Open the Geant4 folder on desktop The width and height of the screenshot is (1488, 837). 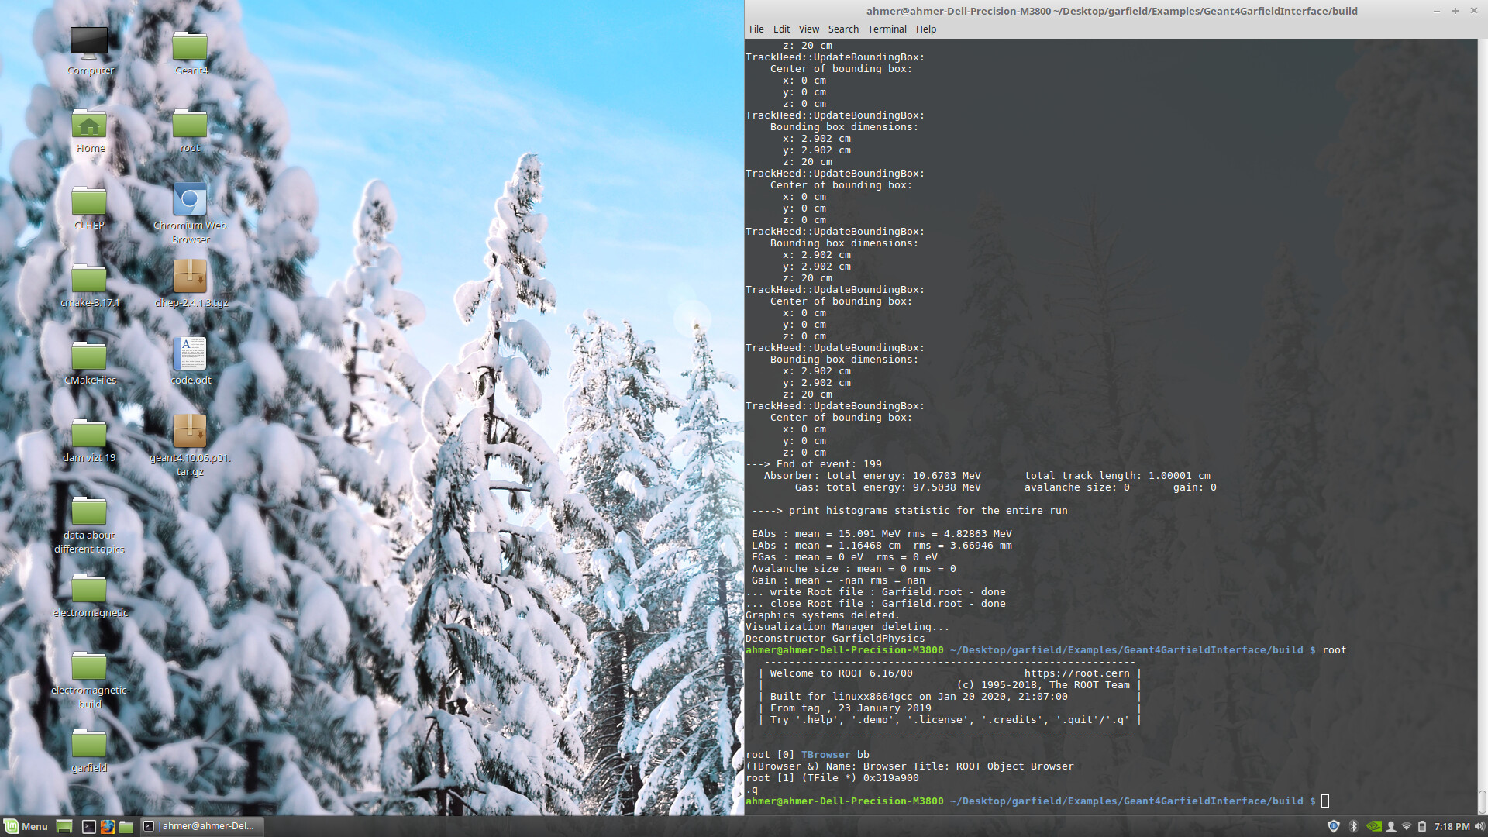click(x=190, y=51)
